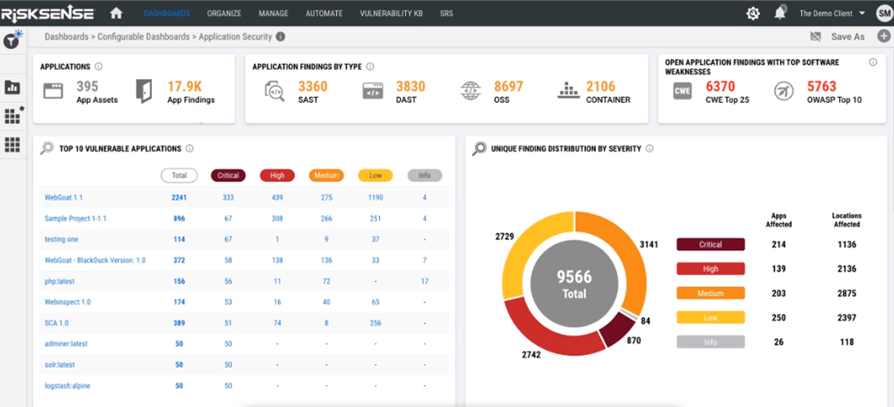Open the SRS menu
This screenshot has width=894, height=407.
coord(447,13)
